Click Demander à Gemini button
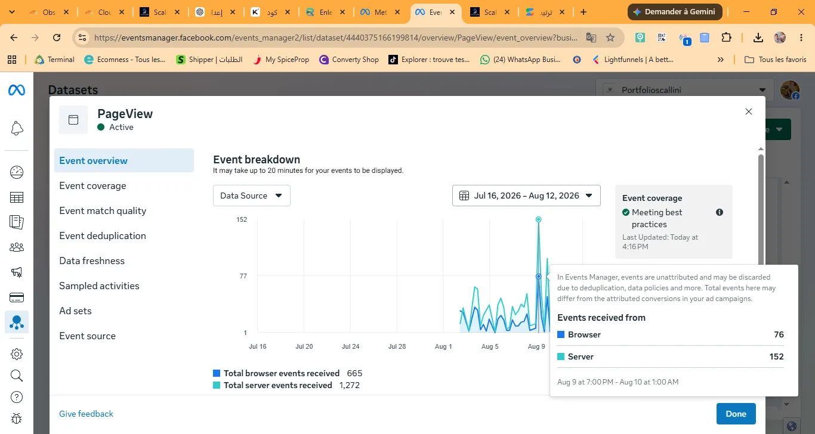This screenshot has height=434, width=815. click(x=675, y=12)
